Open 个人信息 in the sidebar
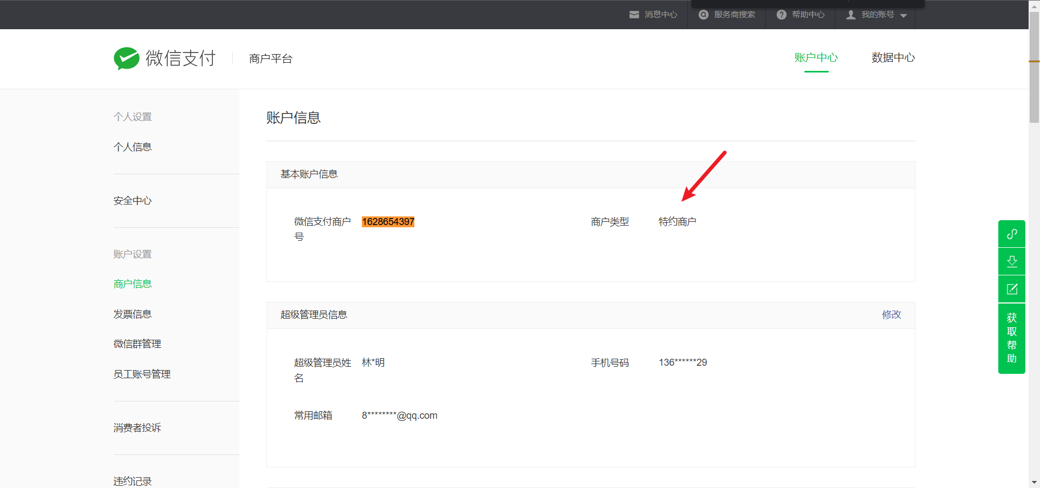 pos(133,147)
